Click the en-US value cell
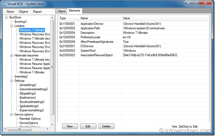Image resolution: width=215 pixels, height=136 pixels. [127, 37]
